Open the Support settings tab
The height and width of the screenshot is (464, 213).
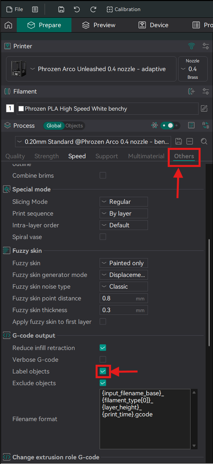tap(107, 156)
